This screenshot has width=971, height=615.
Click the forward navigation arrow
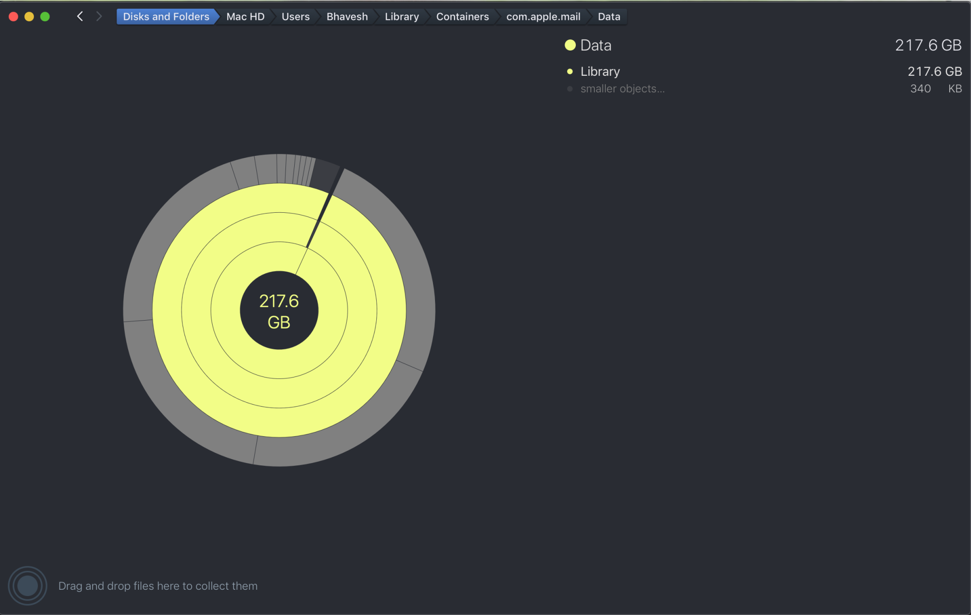click(x=99, y=17)
